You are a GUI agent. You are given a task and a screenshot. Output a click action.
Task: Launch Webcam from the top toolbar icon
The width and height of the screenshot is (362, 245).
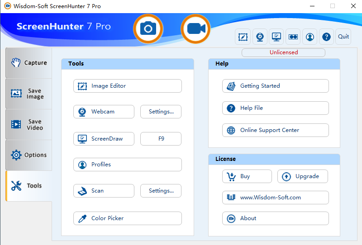260,37
